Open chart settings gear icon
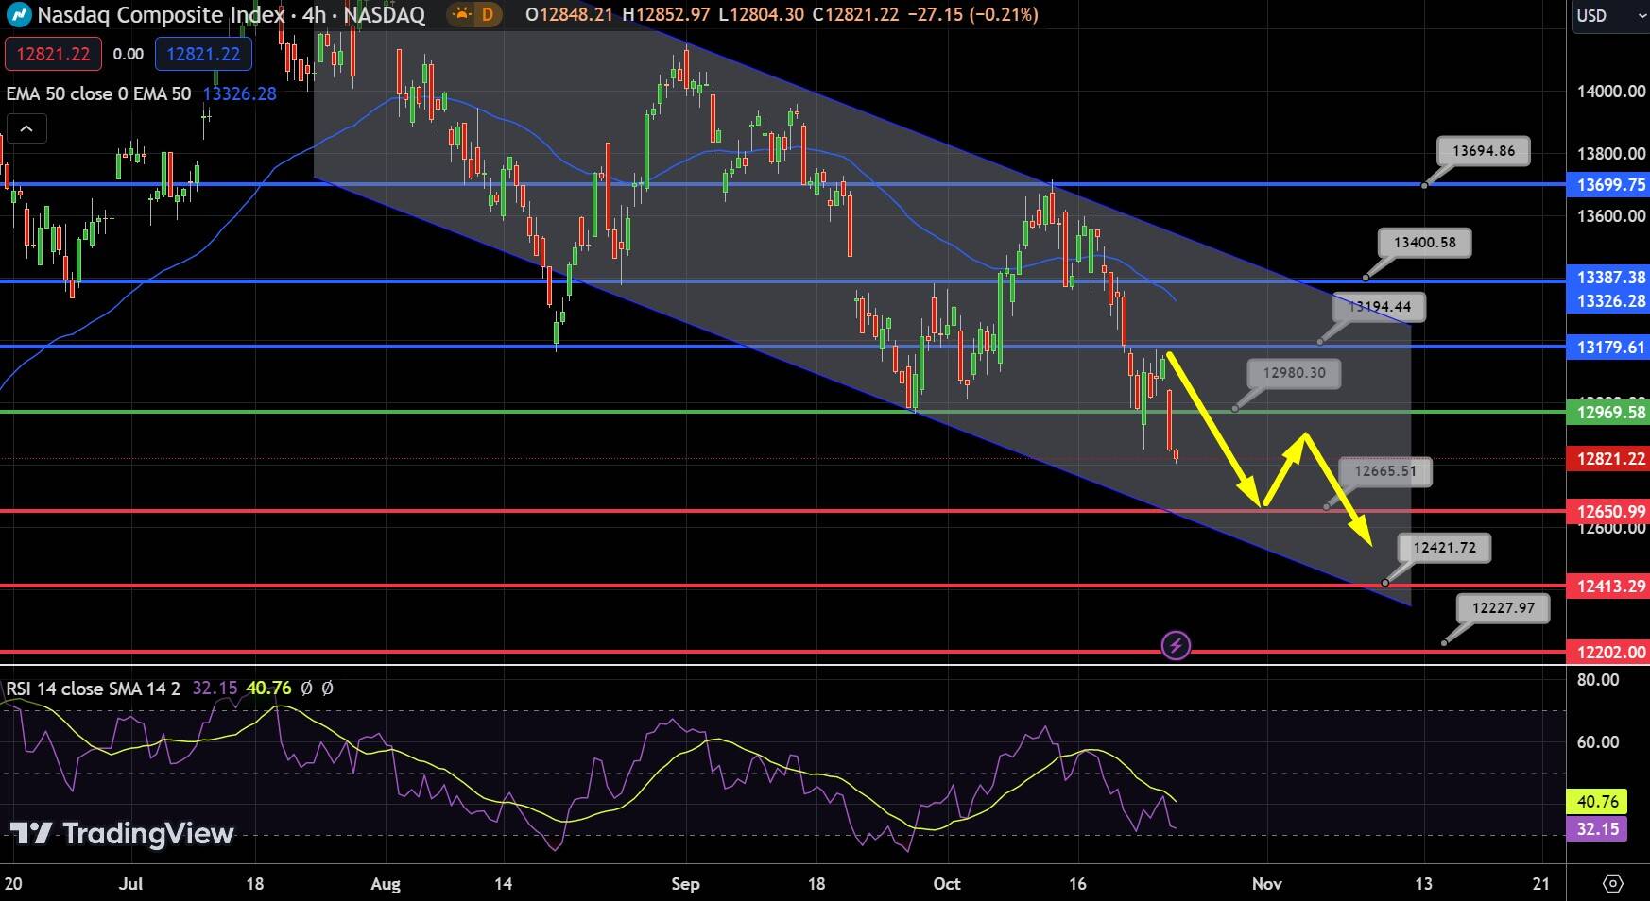Image resolution: width=1650 pixels, height=901 pixels. [x=1613, y=884]
